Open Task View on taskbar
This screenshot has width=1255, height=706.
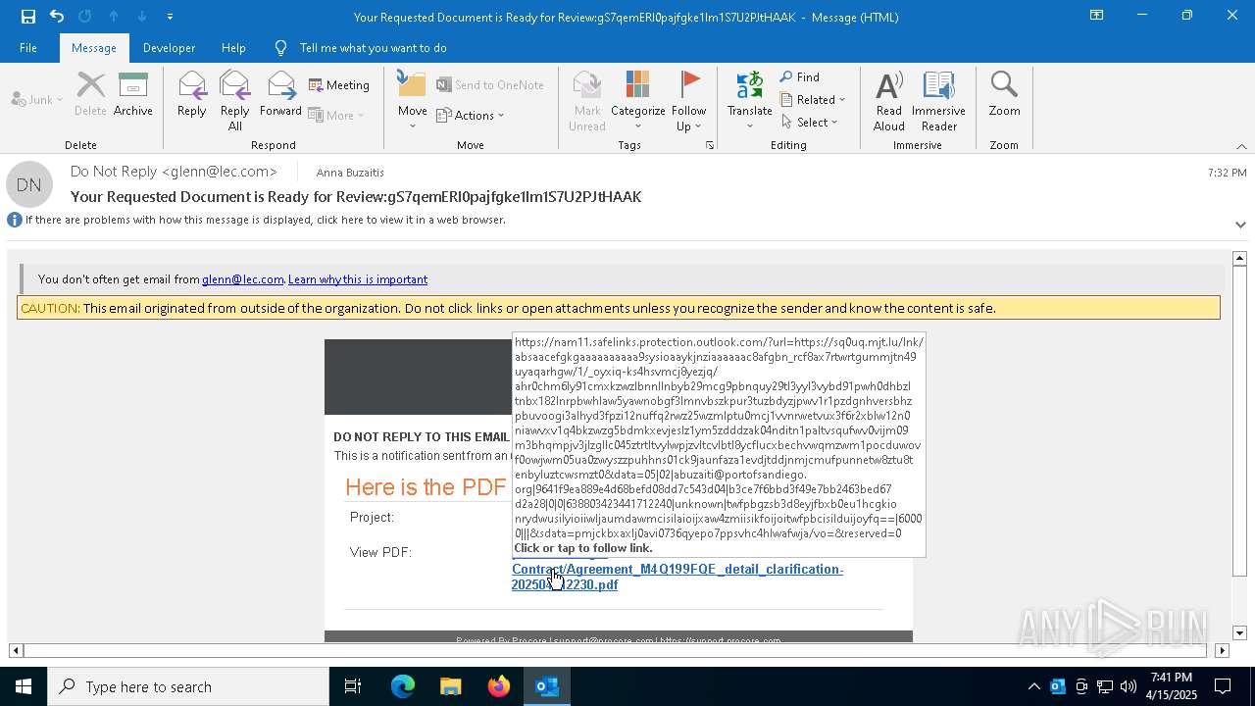point(353,686)
